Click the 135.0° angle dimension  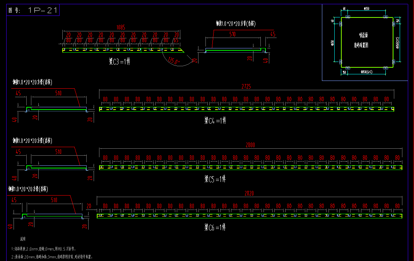(174, 61)
